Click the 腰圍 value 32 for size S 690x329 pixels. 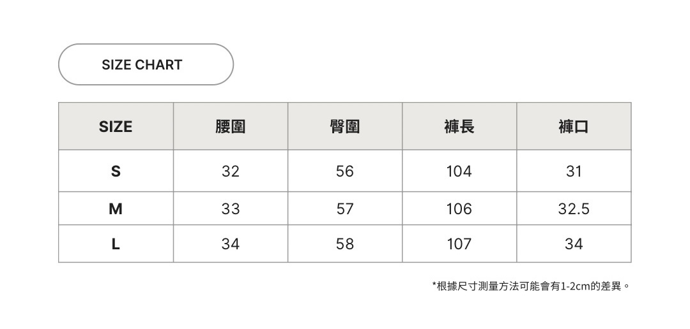coord(231,172)
